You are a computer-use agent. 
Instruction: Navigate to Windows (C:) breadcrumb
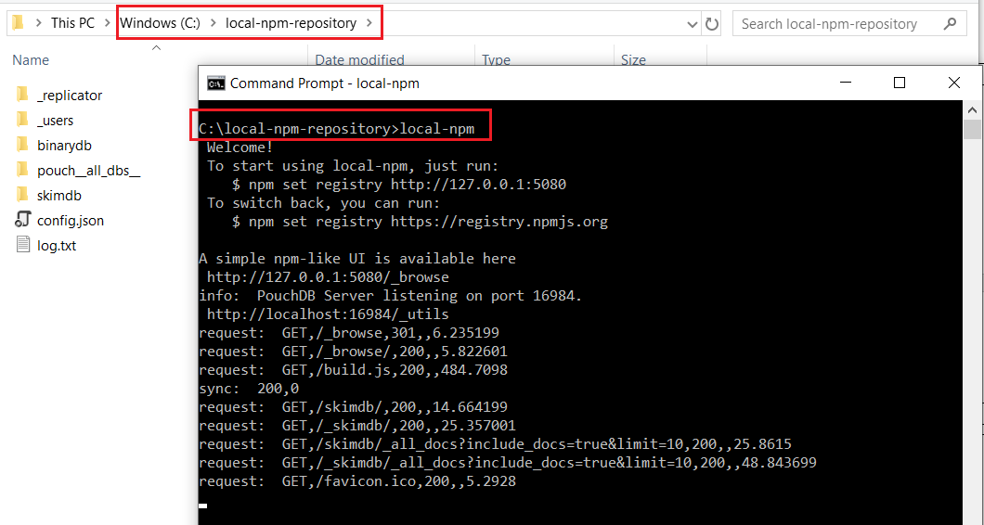159,23
